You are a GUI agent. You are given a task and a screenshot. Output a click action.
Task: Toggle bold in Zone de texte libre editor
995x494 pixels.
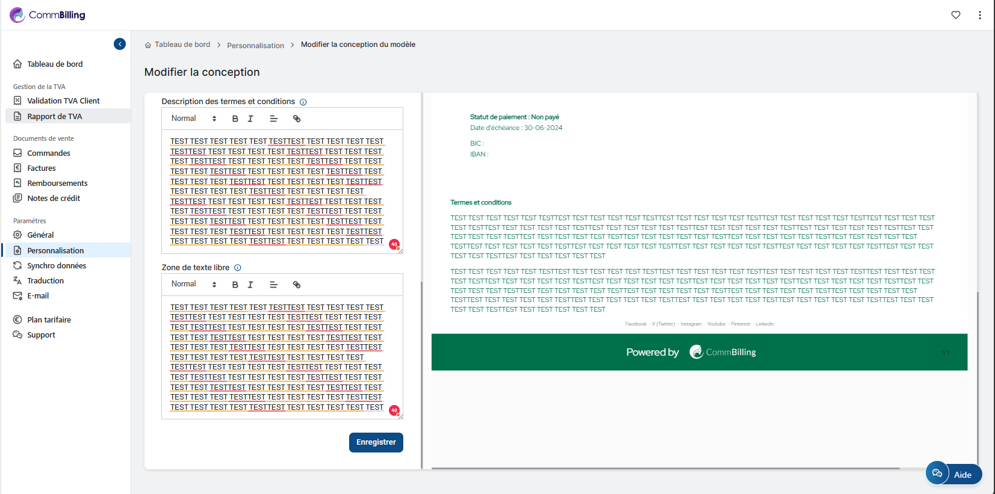pos(235,285)
